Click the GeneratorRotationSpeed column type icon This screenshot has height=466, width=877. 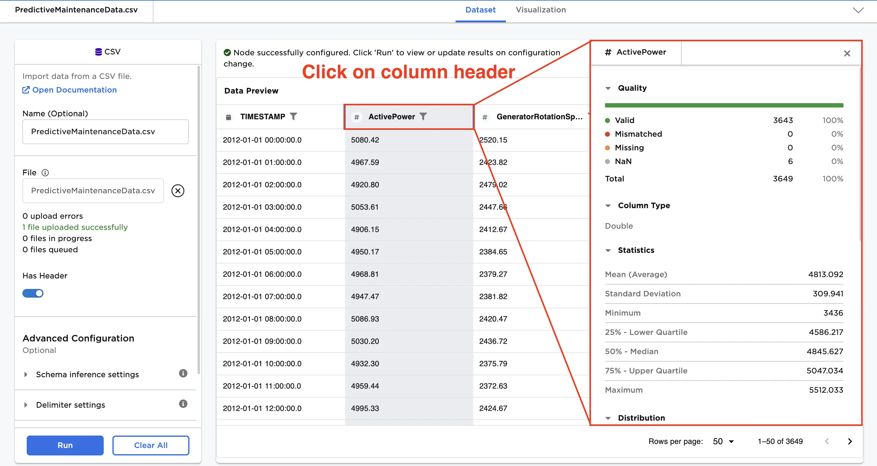[x=485, y=117]
